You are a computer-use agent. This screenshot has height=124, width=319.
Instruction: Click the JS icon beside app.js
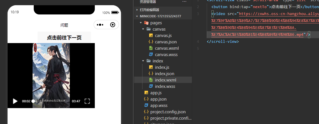[x=146, y=93]
